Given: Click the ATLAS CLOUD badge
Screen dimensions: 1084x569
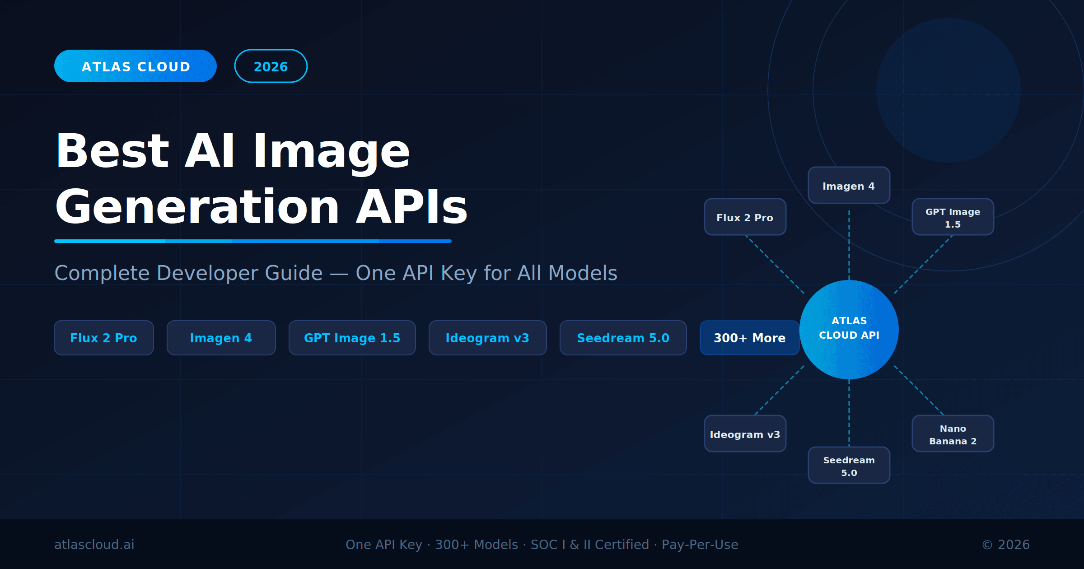Looking at the screenshot, I should [x=135, y=66].
